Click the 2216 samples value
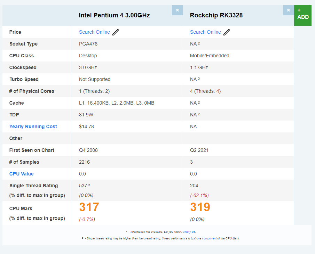This screenshot has height=254, width=315. coord(84,162)
